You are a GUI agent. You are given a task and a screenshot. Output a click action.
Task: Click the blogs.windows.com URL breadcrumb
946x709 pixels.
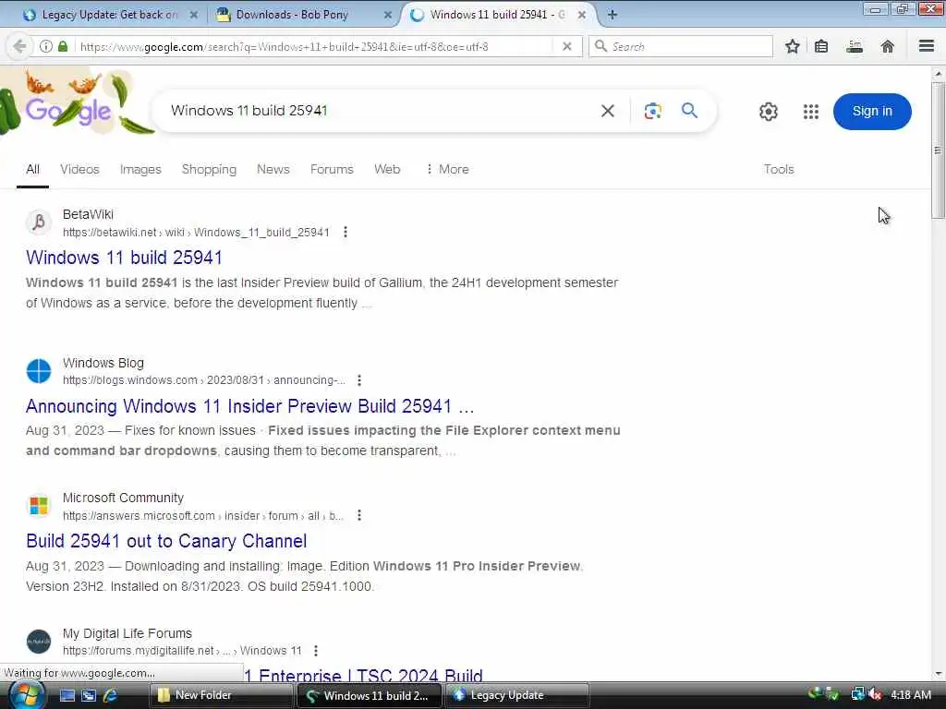tap(204, 380)
